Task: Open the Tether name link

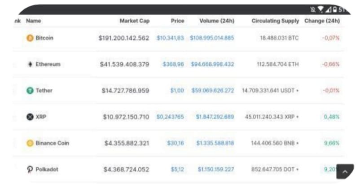Action: coord(44,90)
